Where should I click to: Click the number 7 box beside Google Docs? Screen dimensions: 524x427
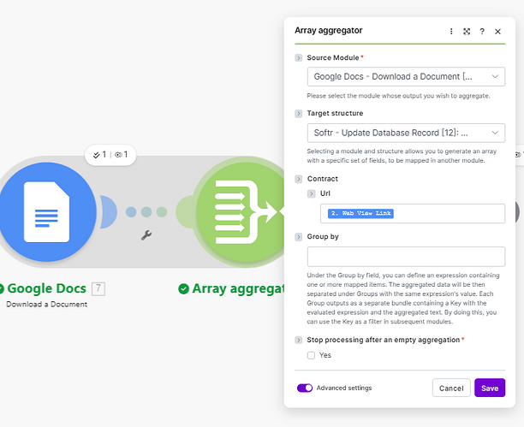pos(98,288)
